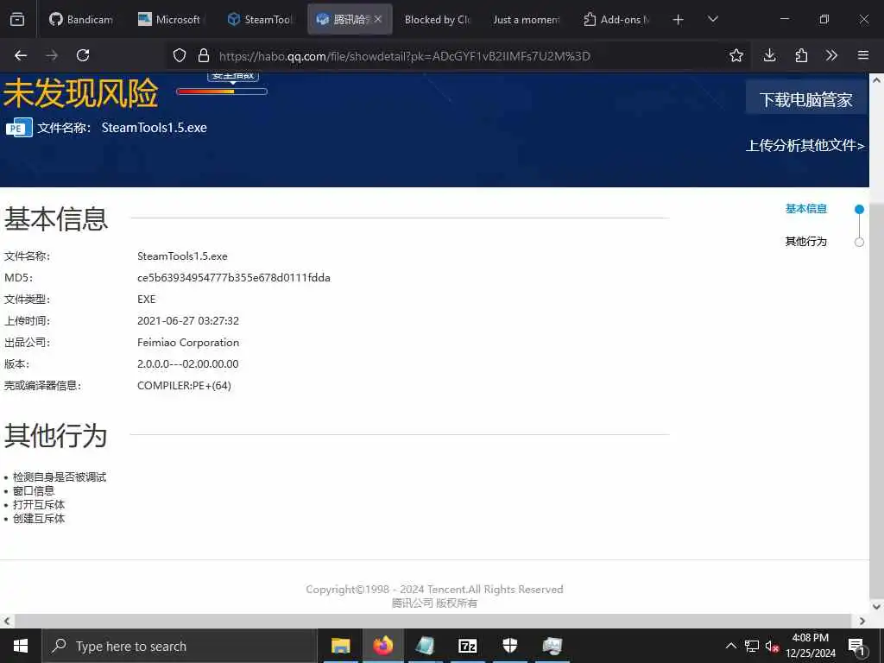
Task: Open the network tray icon
Action: (752, 646)
